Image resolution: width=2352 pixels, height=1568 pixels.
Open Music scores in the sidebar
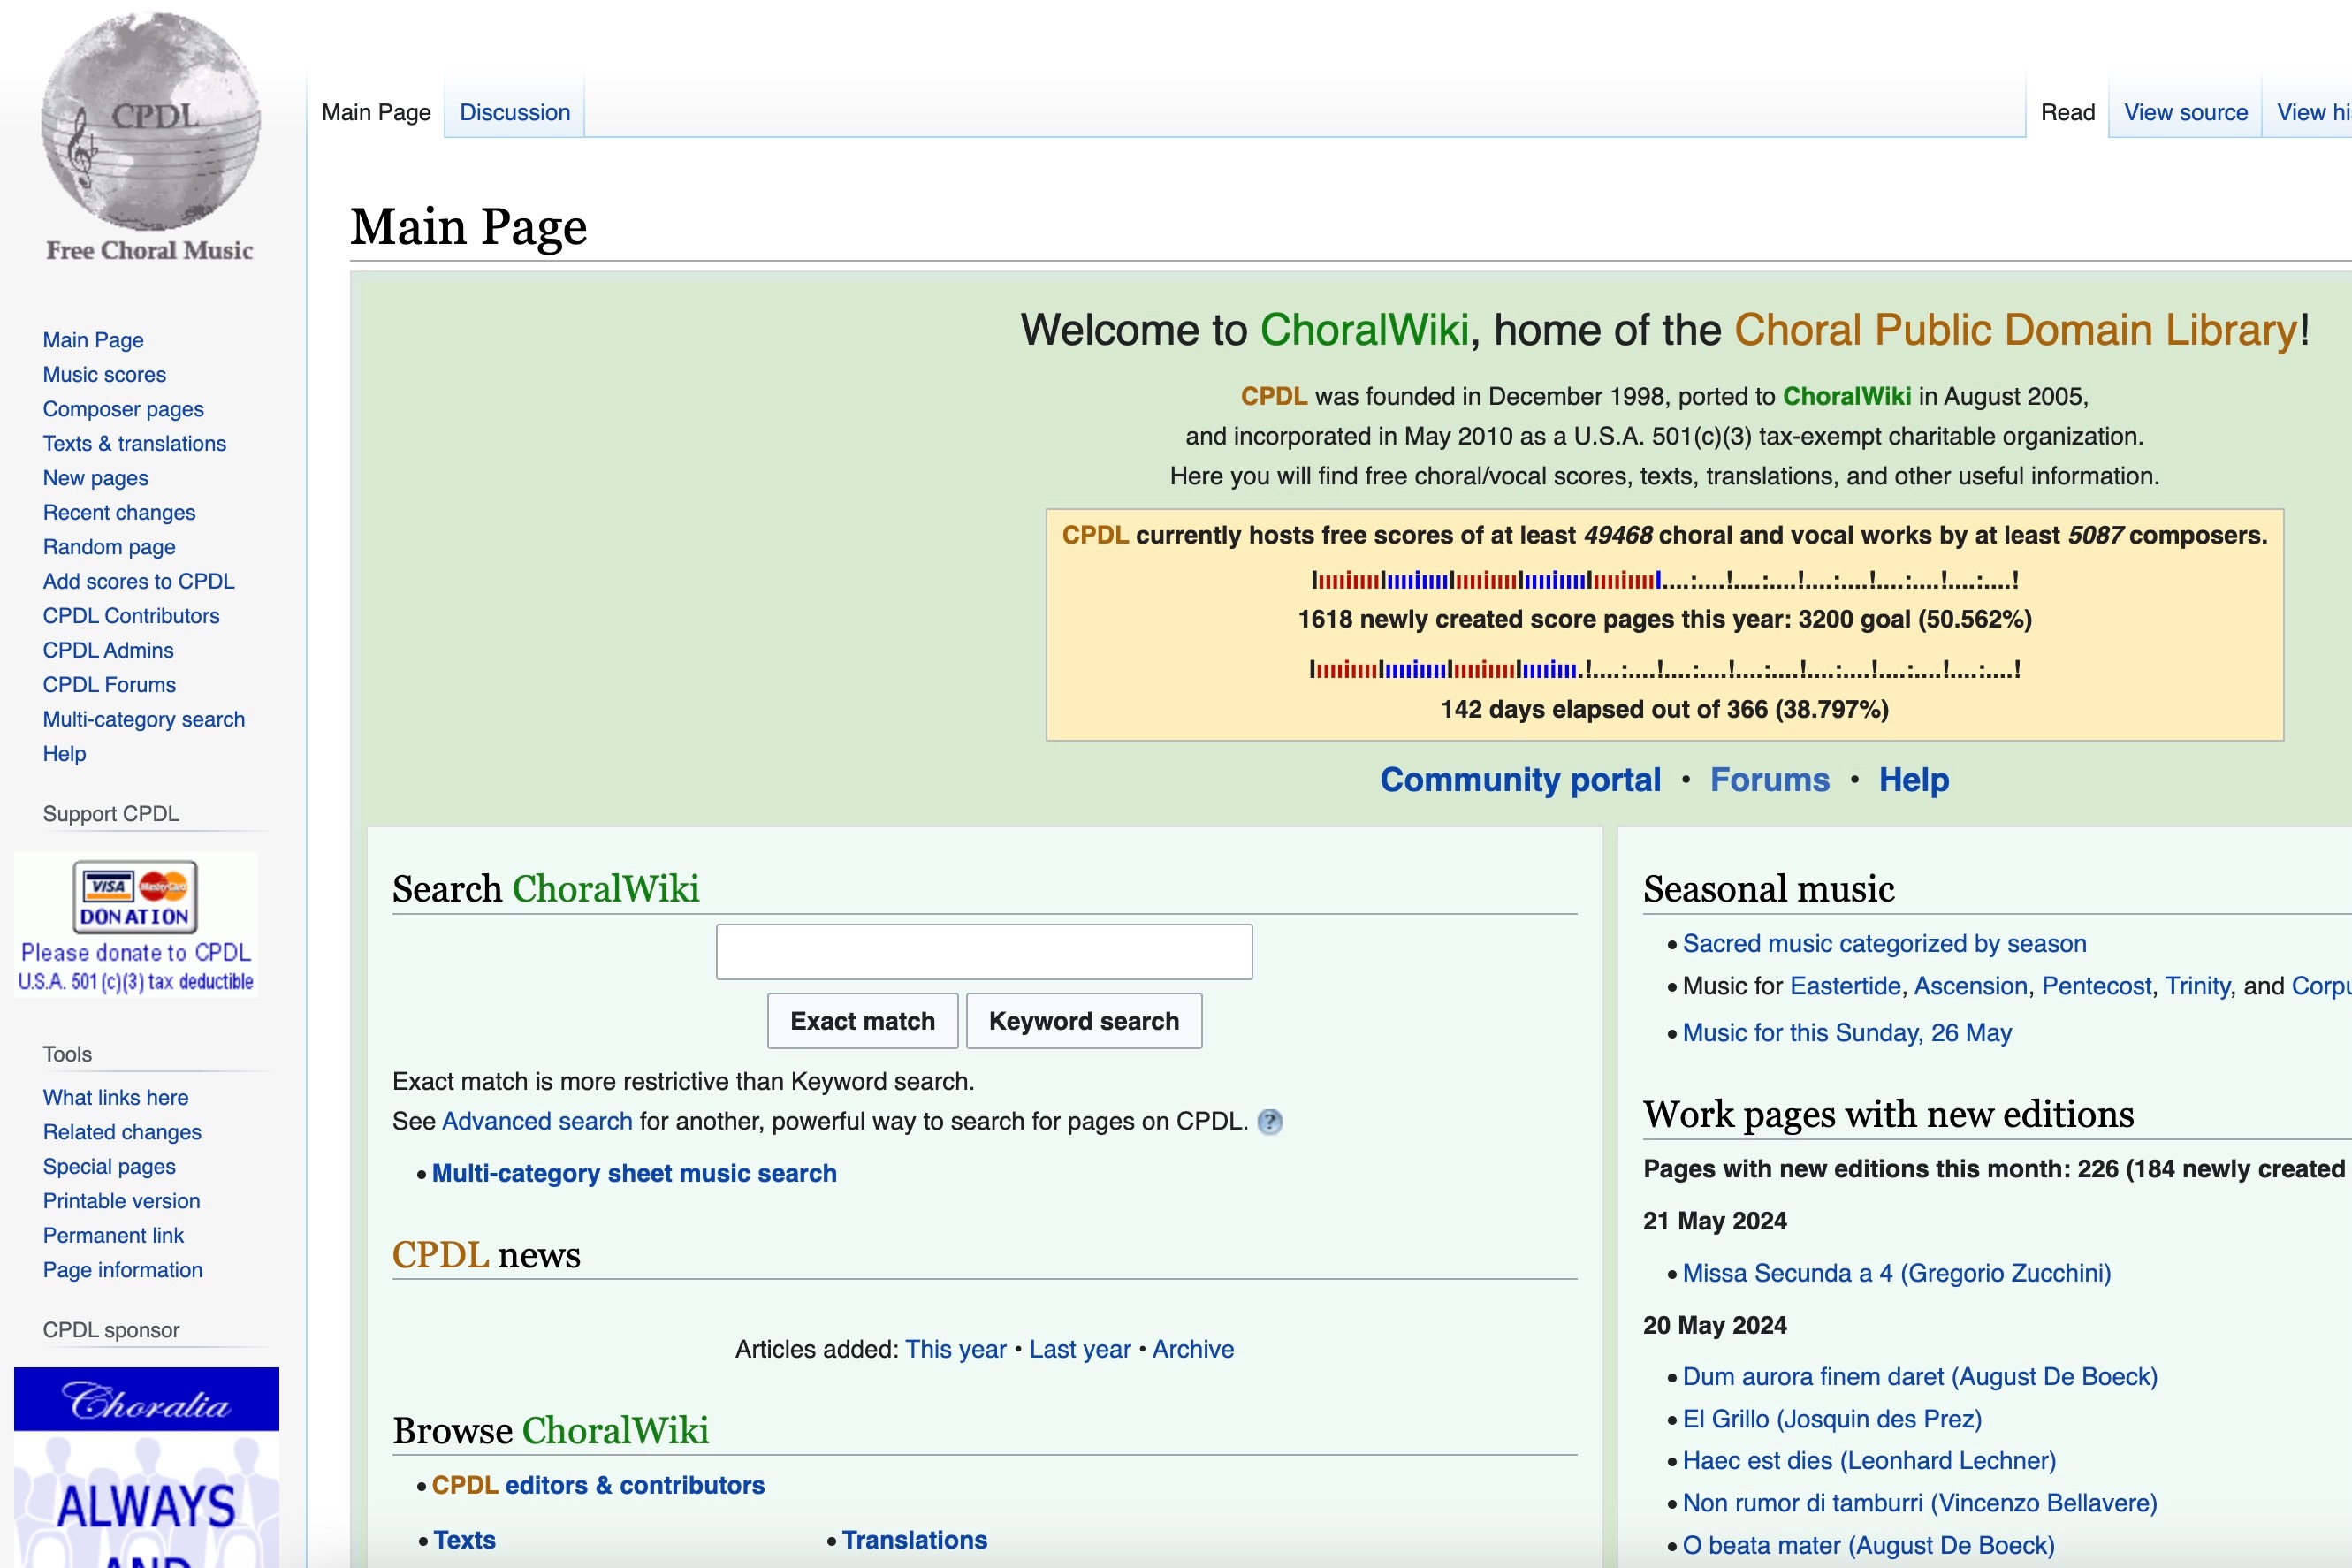tap(104, 375)
